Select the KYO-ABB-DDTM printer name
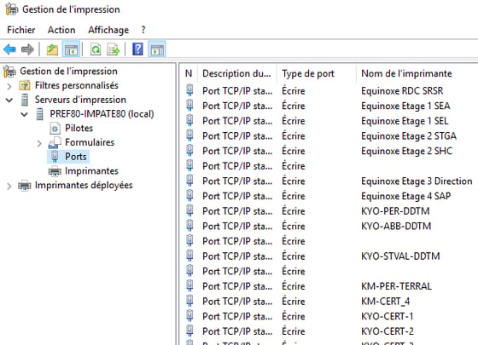The width and height of the screenshot is (478, 345). click(x=396, y=226)
